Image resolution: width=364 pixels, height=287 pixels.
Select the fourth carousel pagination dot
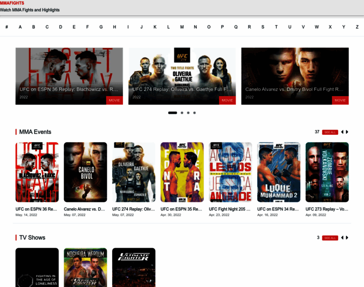coord(194,113)
